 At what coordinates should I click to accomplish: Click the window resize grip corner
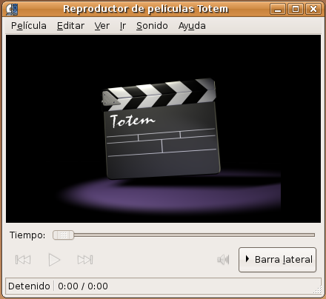point(318,289)
